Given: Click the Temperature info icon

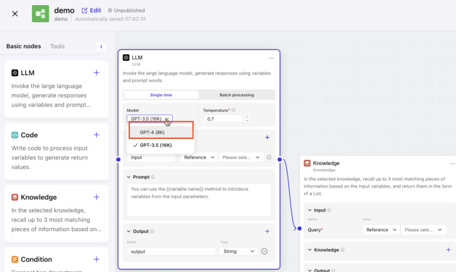Looking at the screenshot, I should 234,110.
